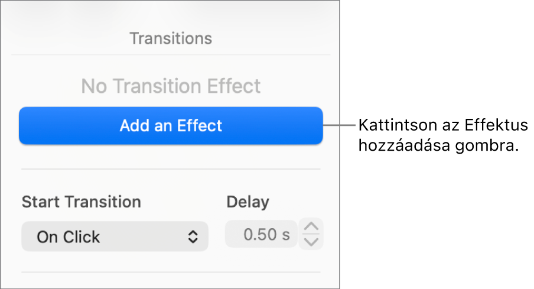This screenshot has height=289, width=534.
Task: Click the callout line beside Add an Effect
Action: click(x=340, y=125)
